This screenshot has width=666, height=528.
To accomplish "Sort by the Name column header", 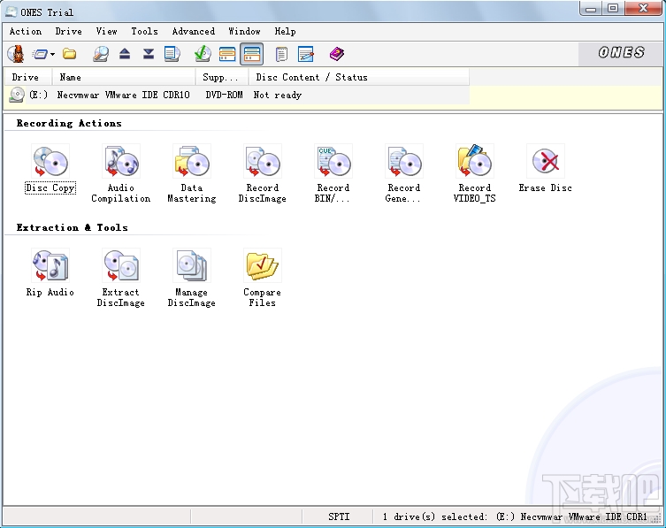I will 124,77.
